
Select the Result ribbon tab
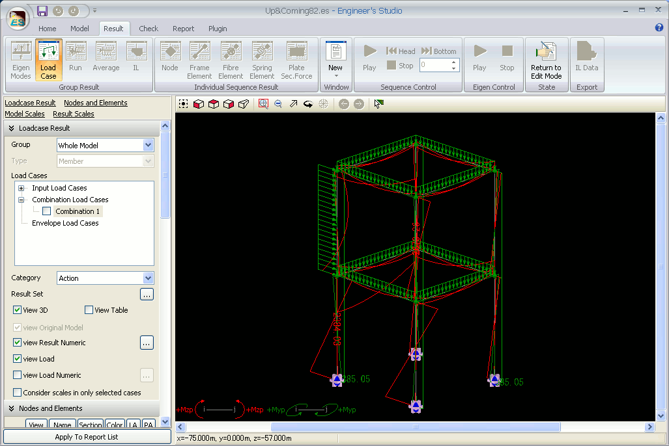click(x=113, y=29)
